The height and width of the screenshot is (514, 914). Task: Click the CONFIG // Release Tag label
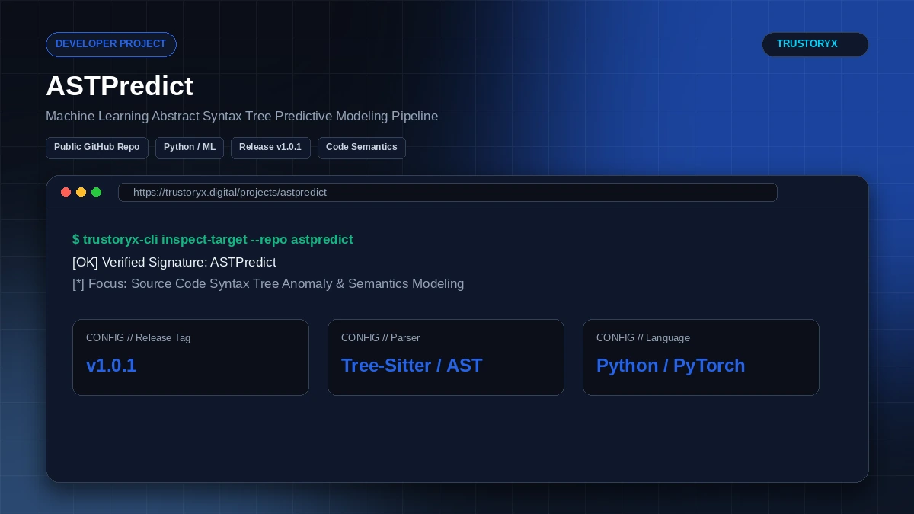(x=138, y=337)
